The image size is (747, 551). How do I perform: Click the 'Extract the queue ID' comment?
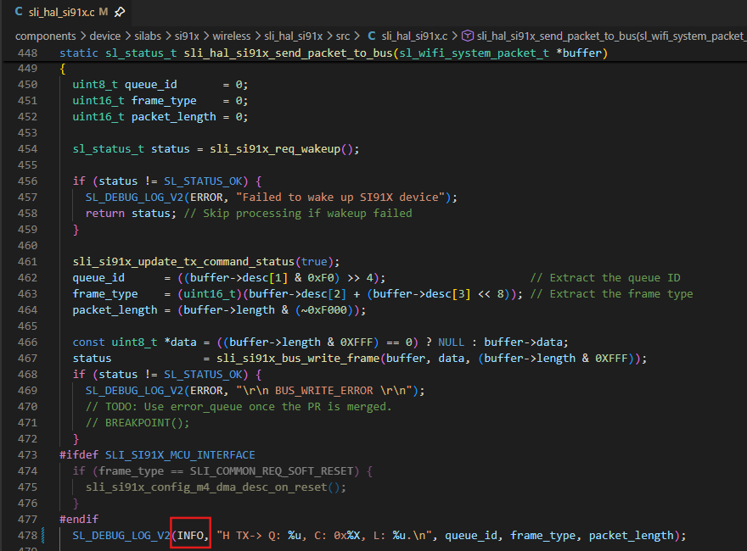pyautogui.click(x=605, y=277)
